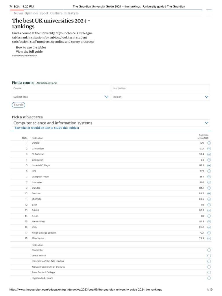Image resolution: width=222 pixels, height=296 pixels.
Task: Select the Chichester radio circle
Action: pos(209,250)
